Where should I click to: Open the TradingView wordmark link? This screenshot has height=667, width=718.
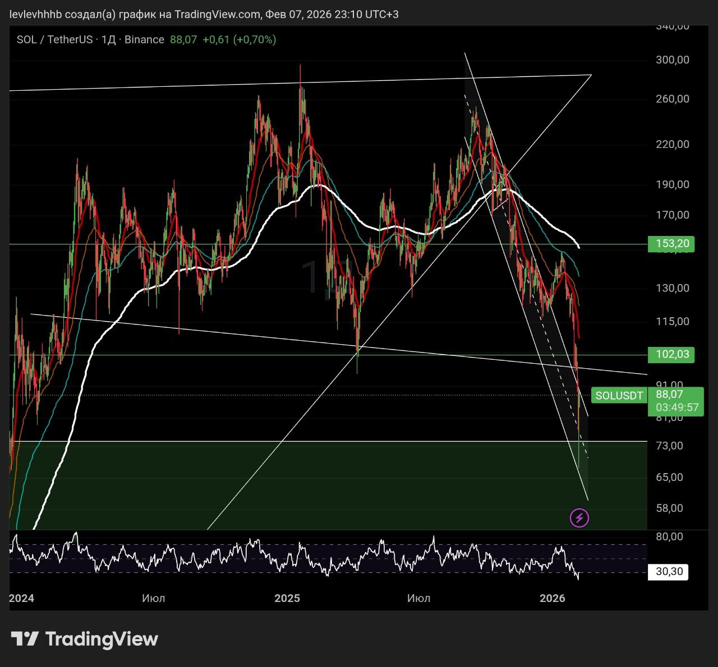(x=102, y=639)
